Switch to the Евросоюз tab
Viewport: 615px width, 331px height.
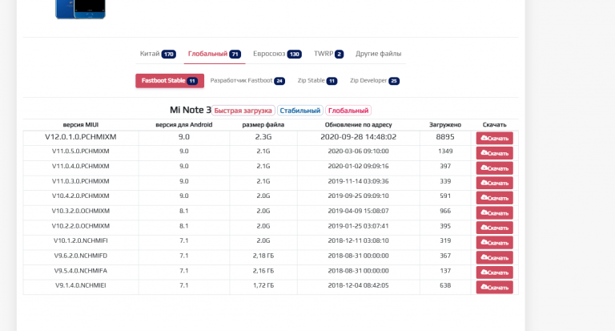click(277, 54)
